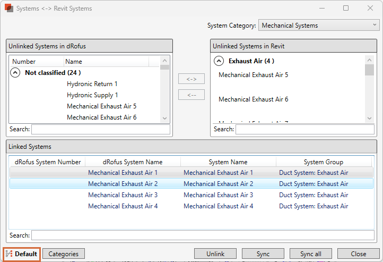Collapse the Exhaust Air (4) group

[x=219, y=61]
